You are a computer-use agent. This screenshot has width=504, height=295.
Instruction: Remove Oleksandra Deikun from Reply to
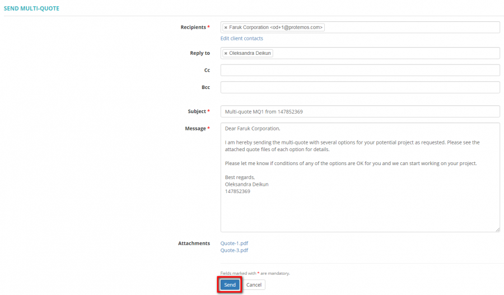click(226, 53)
